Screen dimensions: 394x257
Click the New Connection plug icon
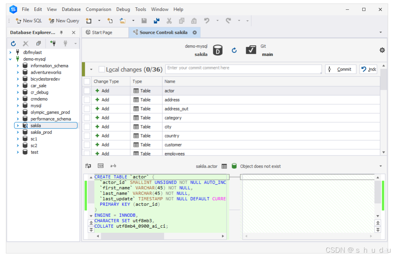point(53,43)
